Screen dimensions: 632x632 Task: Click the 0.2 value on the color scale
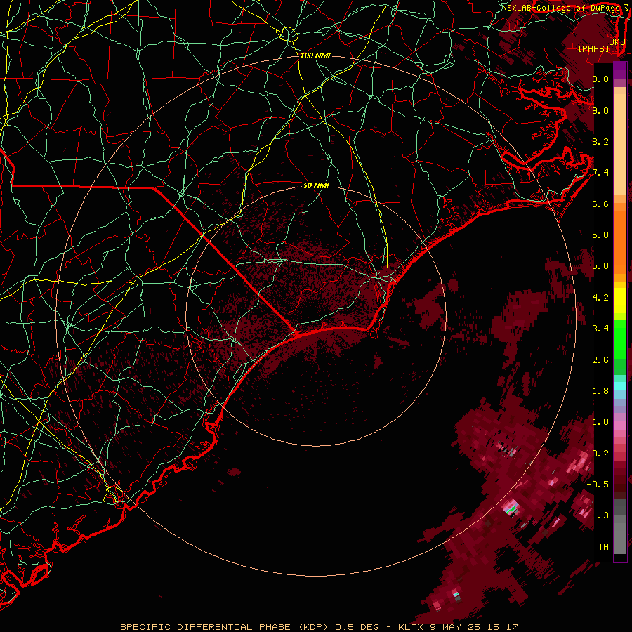(600, 454)
